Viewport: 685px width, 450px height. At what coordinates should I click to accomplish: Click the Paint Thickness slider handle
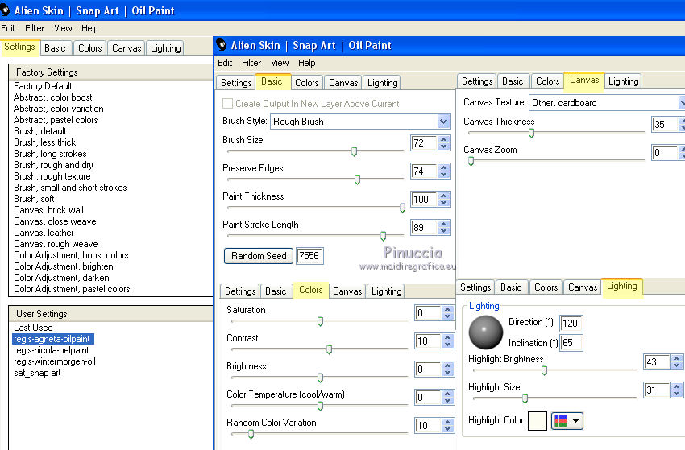tap(402, 208)
